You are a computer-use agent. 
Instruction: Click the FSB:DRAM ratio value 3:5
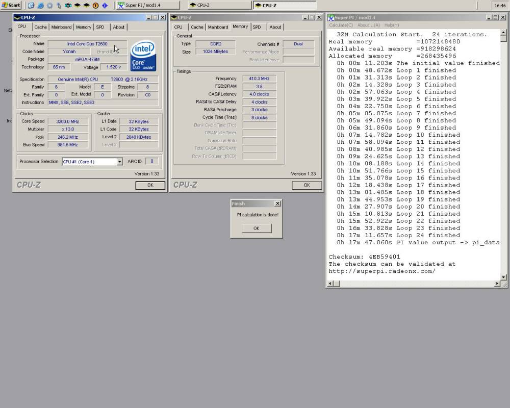pos(259,87)
